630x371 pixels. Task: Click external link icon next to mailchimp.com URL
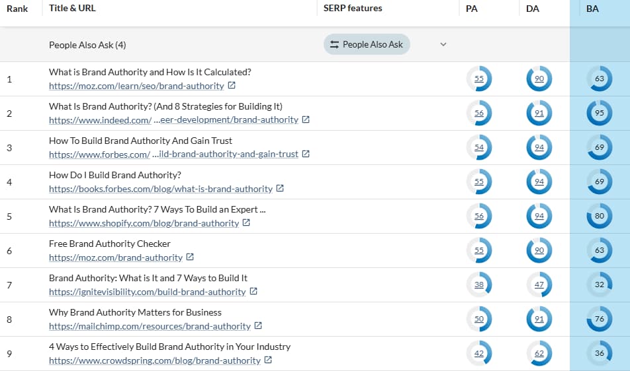pos(259,326)
